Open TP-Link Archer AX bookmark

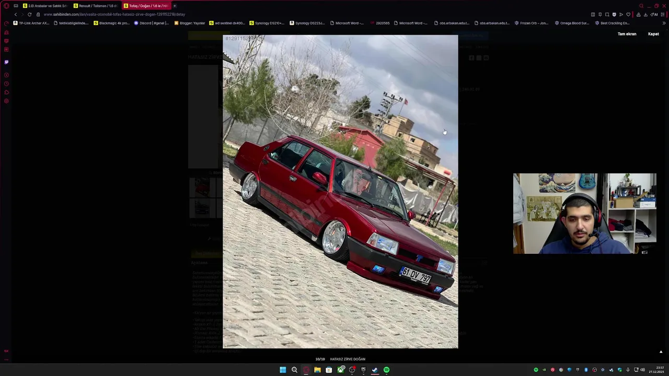coord(31,23)
